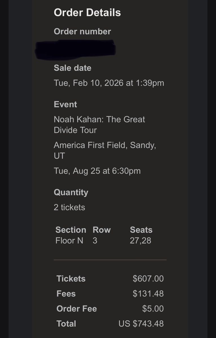Click the Sale date label
The height and width of the screenshot is (338, 216).
pos(72,68)
